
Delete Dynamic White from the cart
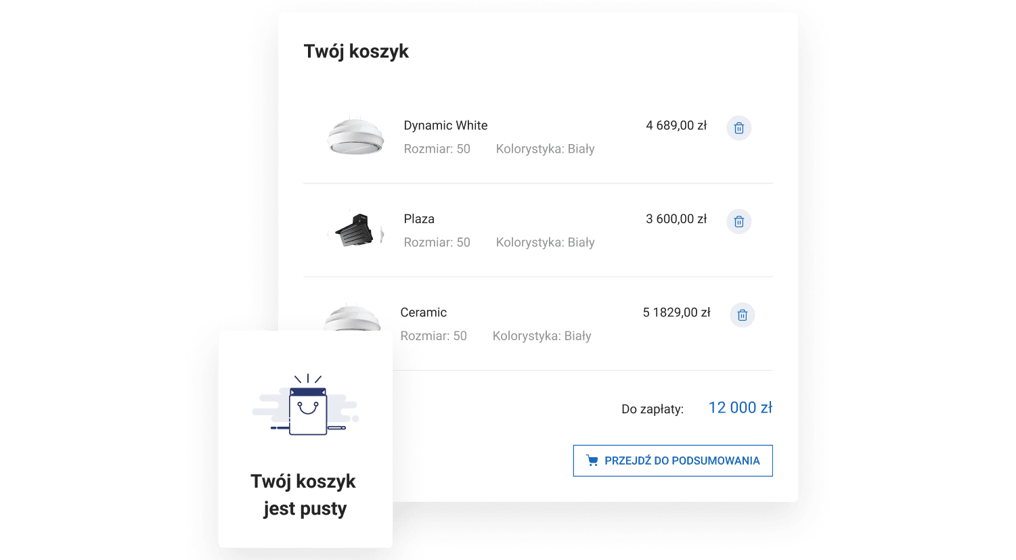click(x=739, y=128)
